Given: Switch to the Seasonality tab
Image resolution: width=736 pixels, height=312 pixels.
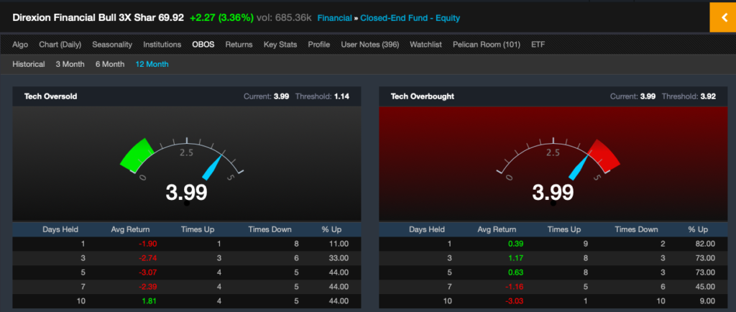Looking at the screenshot, I should click(112, 45).
